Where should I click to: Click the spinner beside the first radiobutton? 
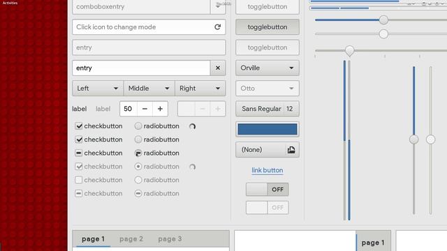click(x=193, y=126)
